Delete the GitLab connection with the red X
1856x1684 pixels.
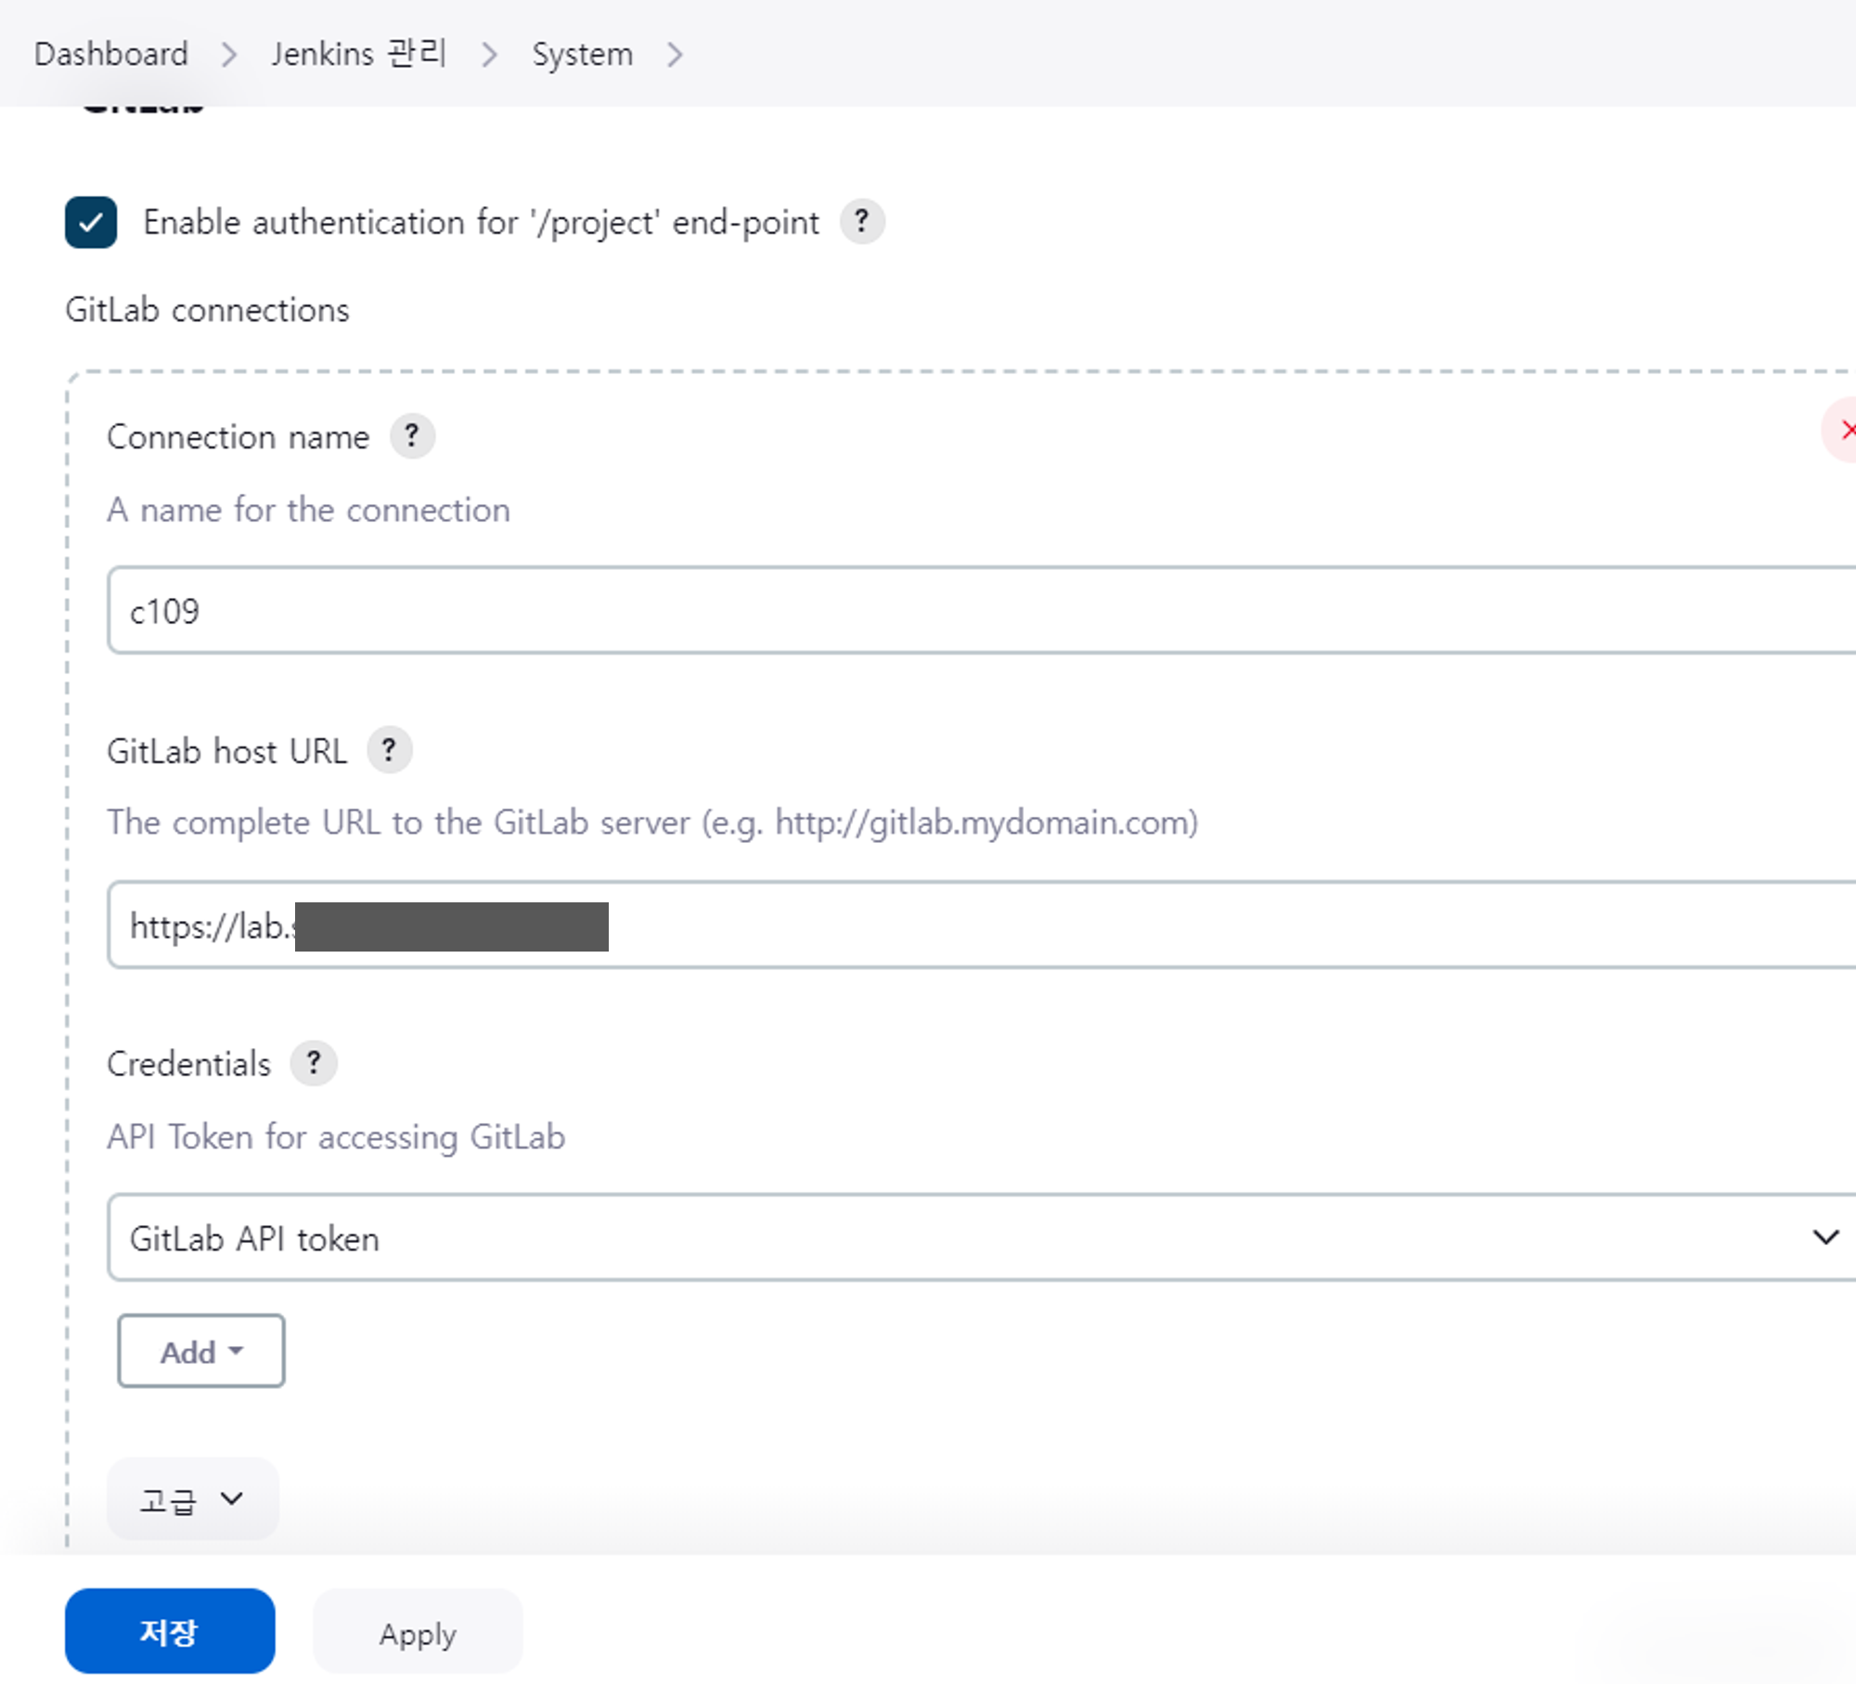[x=1850, y=429]
